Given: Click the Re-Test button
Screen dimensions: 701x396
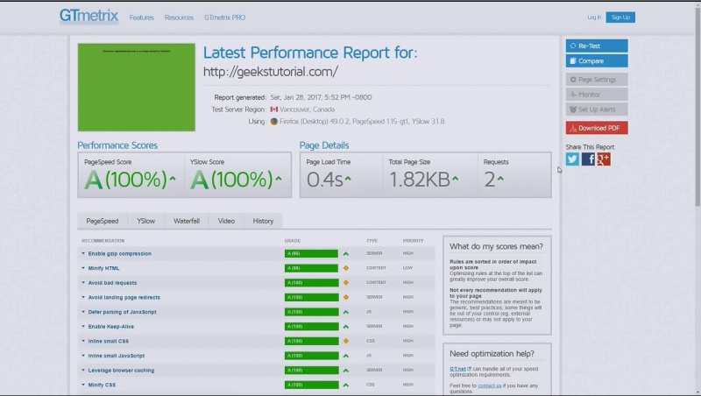Looking at the screenshot, I should click(597, 46).
